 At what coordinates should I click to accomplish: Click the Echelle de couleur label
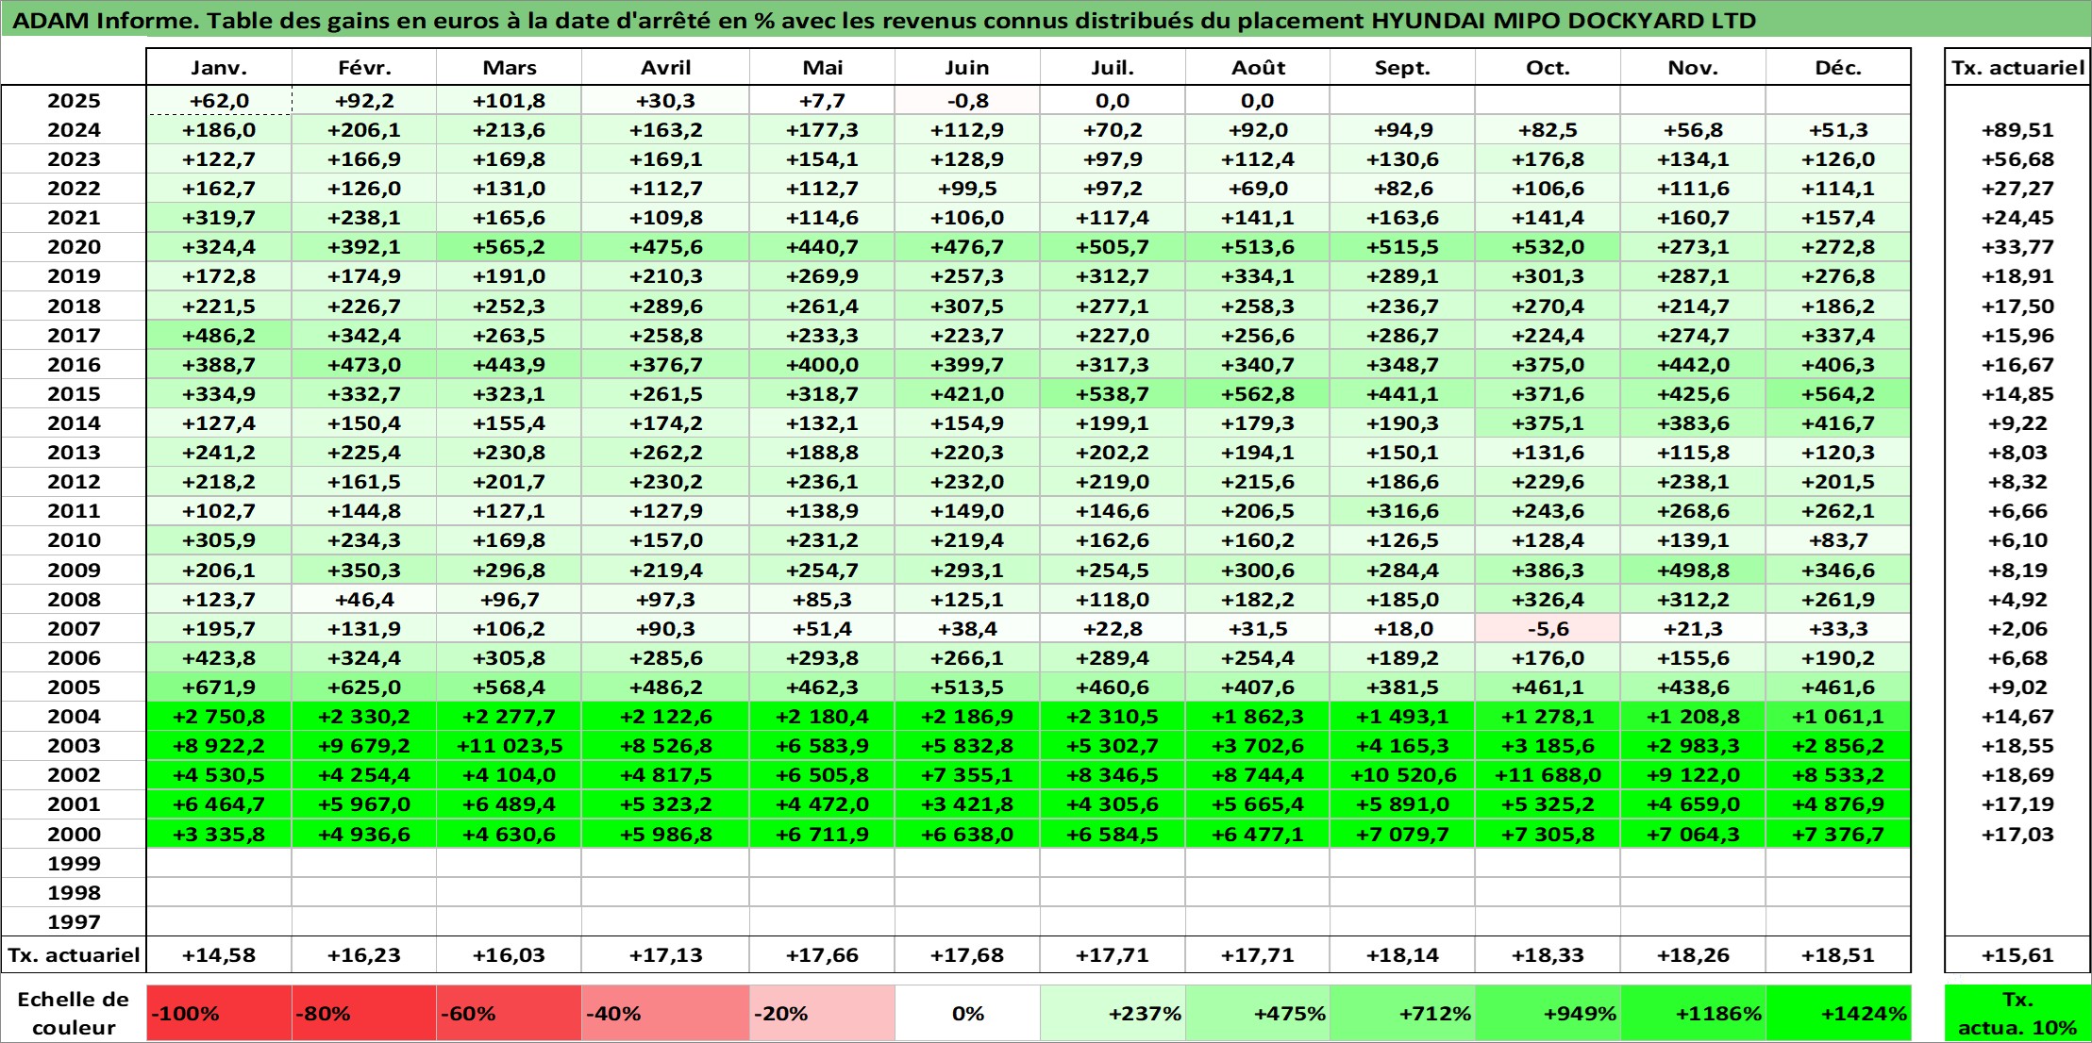point(74,1013)
